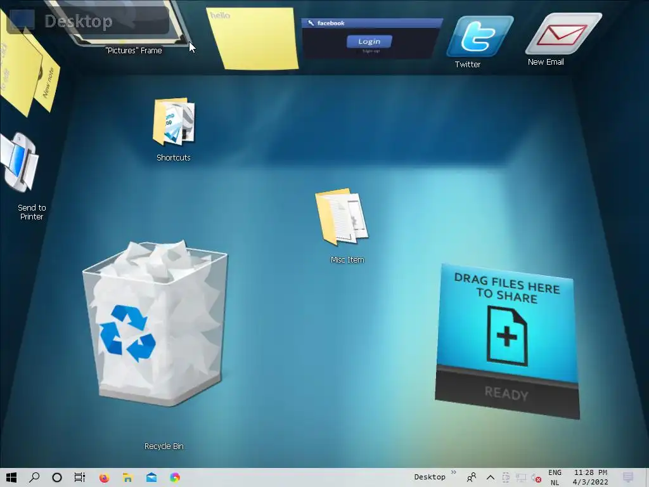Open the Windows Start menu
This screenshot has height=487, width=649.
[x=11, y=477]
